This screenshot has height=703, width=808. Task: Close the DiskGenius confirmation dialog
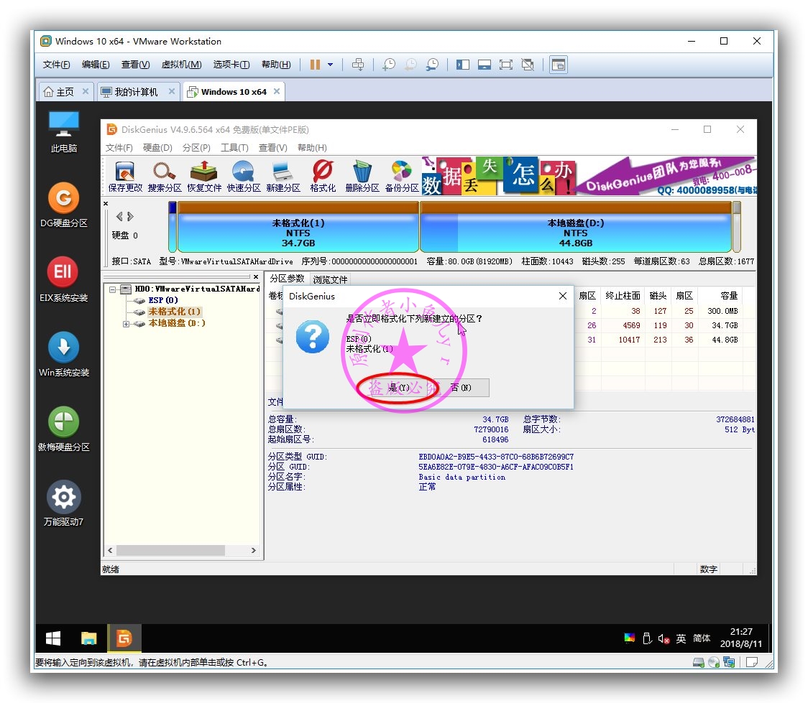[563, 296]
